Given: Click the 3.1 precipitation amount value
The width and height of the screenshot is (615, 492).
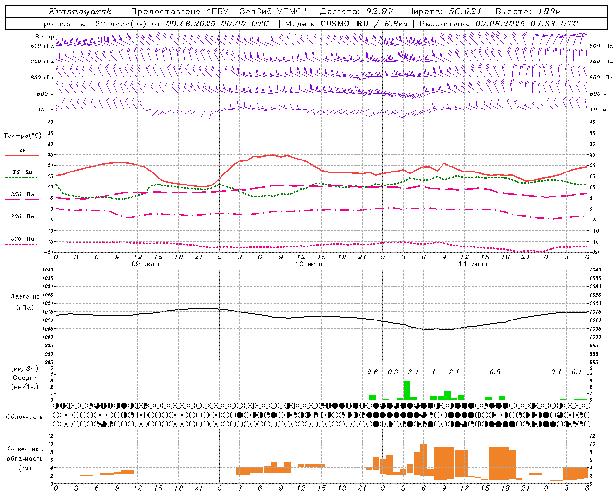Looking at the screenshot, I should (x=413, y=372).
